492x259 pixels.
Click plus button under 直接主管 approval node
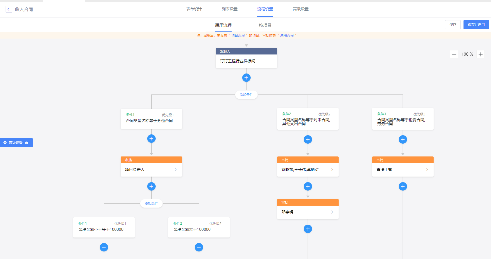click(x=403, y=186)
